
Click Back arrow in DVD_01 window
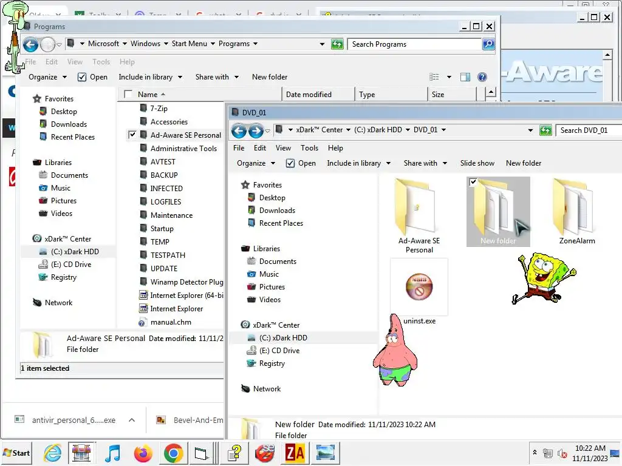point(239,130)
